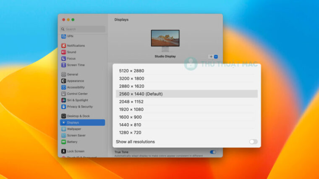Click the Screen Time hourglass icon
This screenshot has height=179, width=319.
(64, 65)
